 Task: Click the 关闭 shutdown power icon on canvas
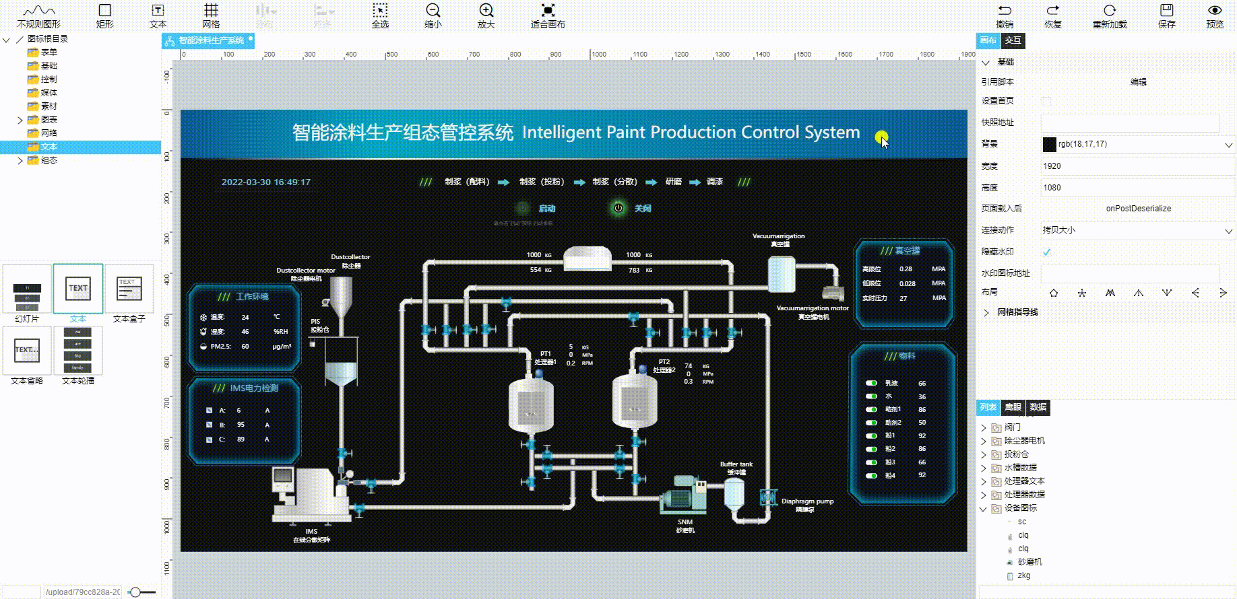(x=618, y=208)
